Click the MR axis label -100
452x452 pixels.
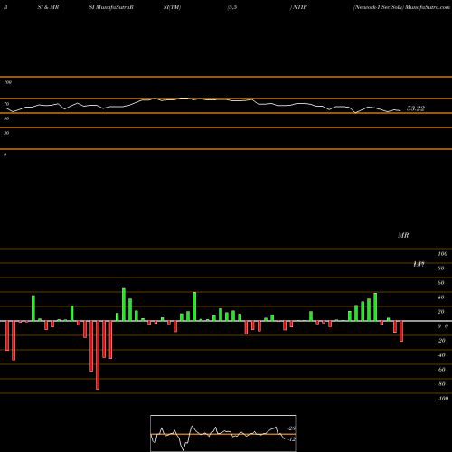point(443,399)
